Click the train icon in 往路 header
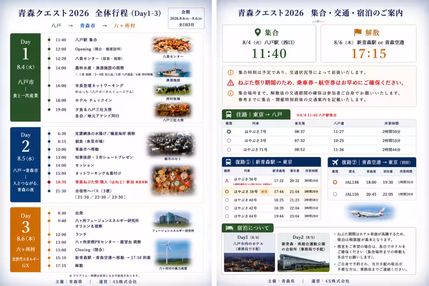 pos(228,114)
